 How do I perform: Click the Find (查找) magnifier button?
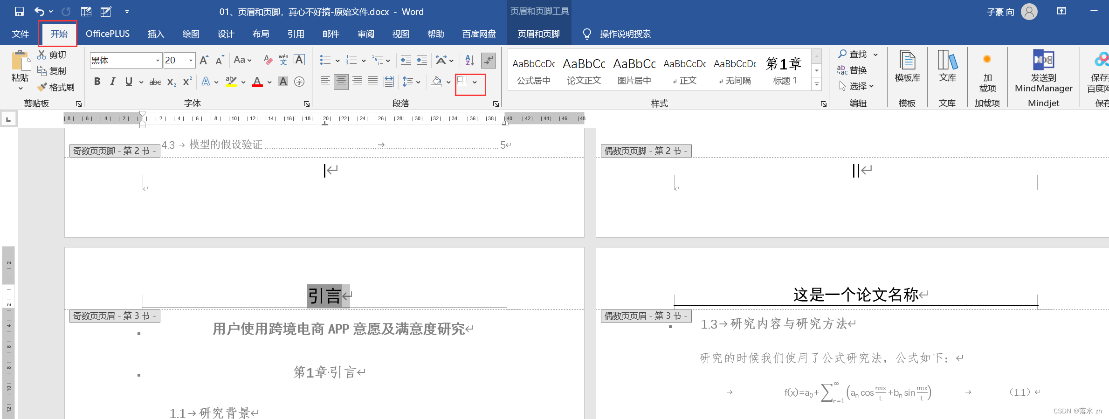tap(853, 54)
